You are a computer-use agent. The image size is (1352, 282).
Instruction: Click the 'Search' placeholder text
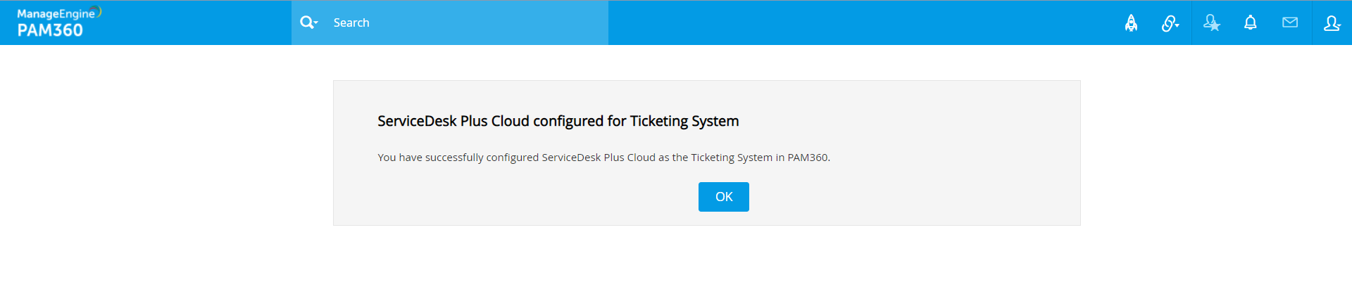click(x=351, y=23)
